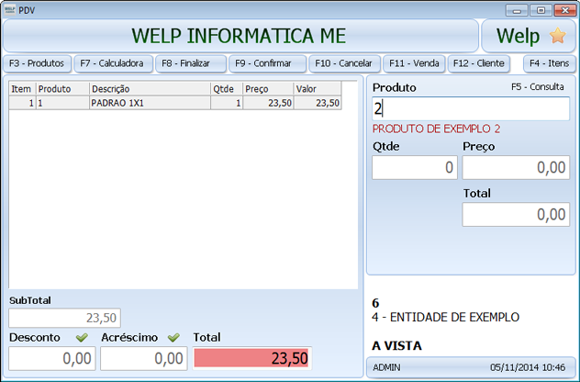This screenshot has height=382, width=580.
Task: Cancel with F10 - Cancelar button
Action: [344, 63]
